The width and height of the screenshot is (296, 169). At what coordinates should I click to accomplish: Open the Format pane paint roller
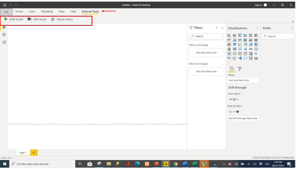pyautogui.click(x=239, y=69)
